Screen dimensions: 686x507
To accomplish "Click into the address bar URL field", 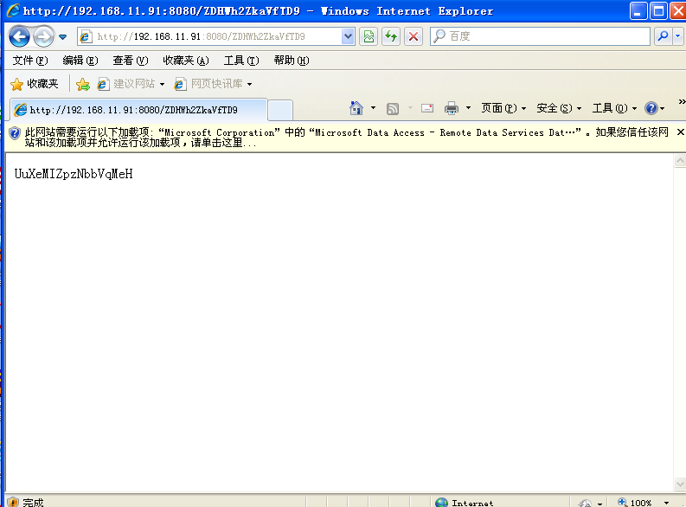I will click(x=210, y=36).
